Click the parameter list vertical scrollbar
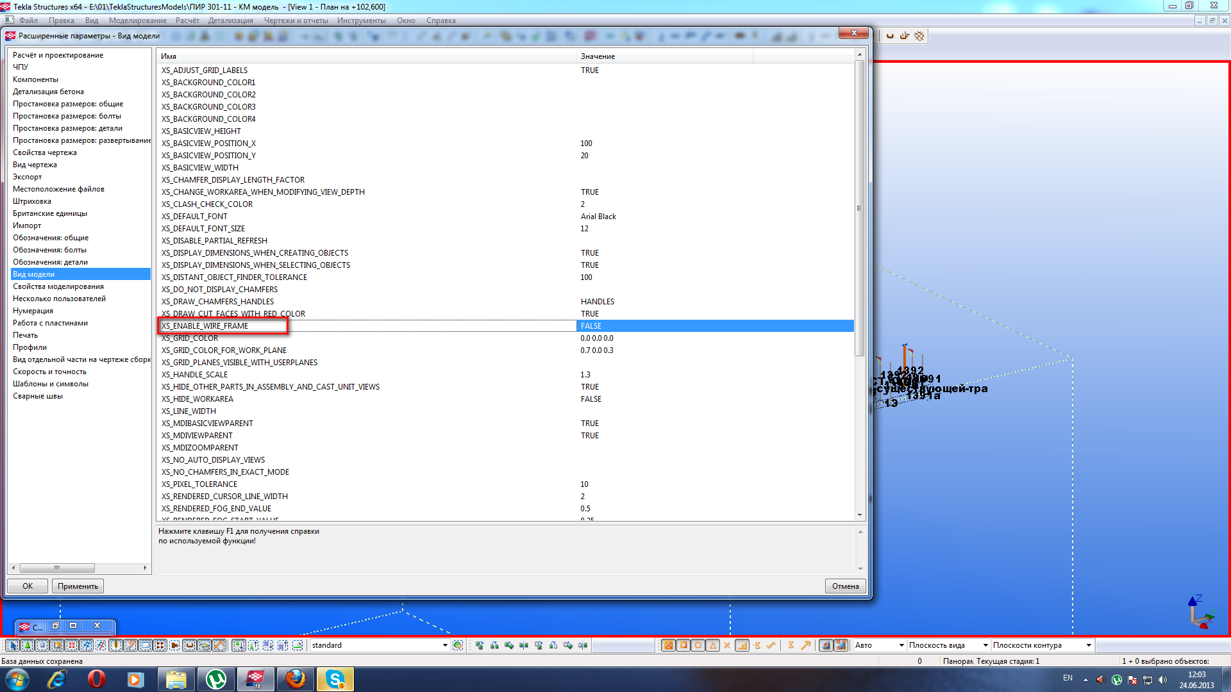Viewport: 1231px width, 692px height. coord(859,208)
